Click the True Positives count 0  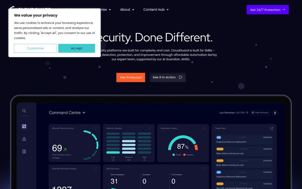pyautogui.click(x=173, y=181)
